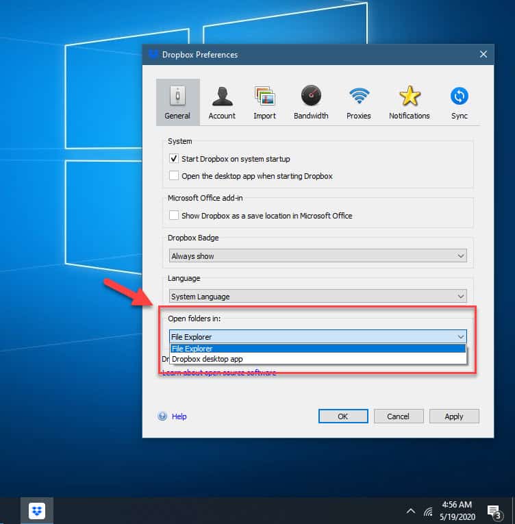Apply the preference changes

tap(454, 416)
